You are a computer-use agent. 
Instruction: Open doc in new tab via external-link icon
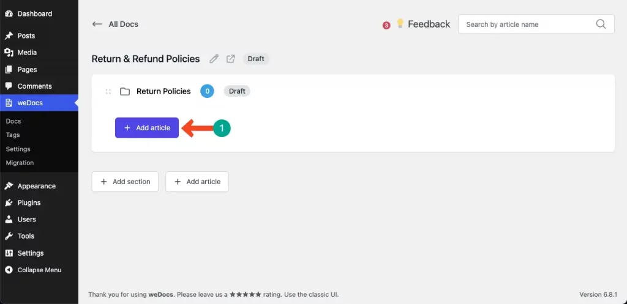coord(231,59)
